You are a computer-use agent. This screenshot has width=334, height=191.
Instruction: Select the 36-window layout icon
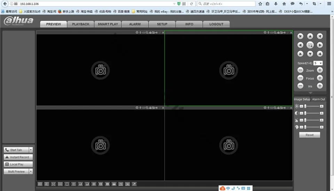(127, 184)
